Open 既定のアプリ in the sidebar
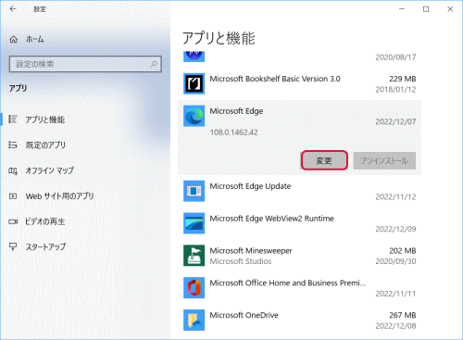Image resolution: width=463 pixels, height=340 pixels. 45,145
